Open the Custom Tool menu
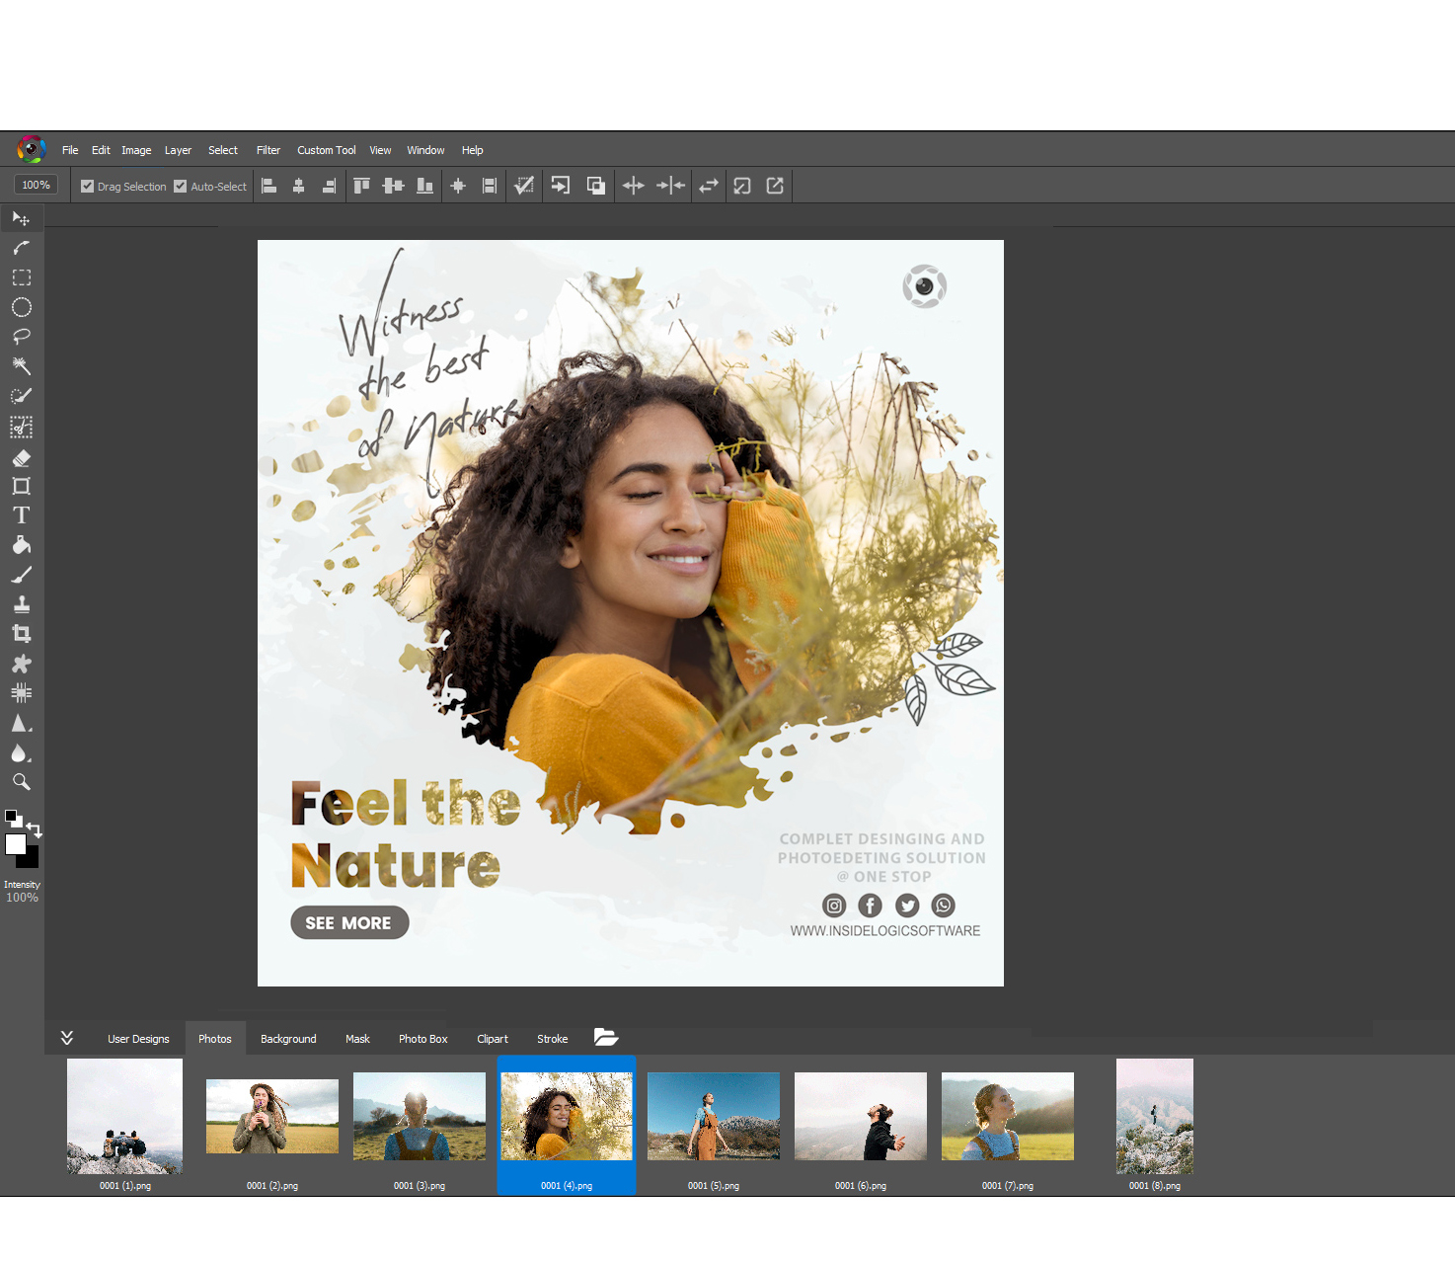This screenshot has width=1455, height=1262. 327,150
